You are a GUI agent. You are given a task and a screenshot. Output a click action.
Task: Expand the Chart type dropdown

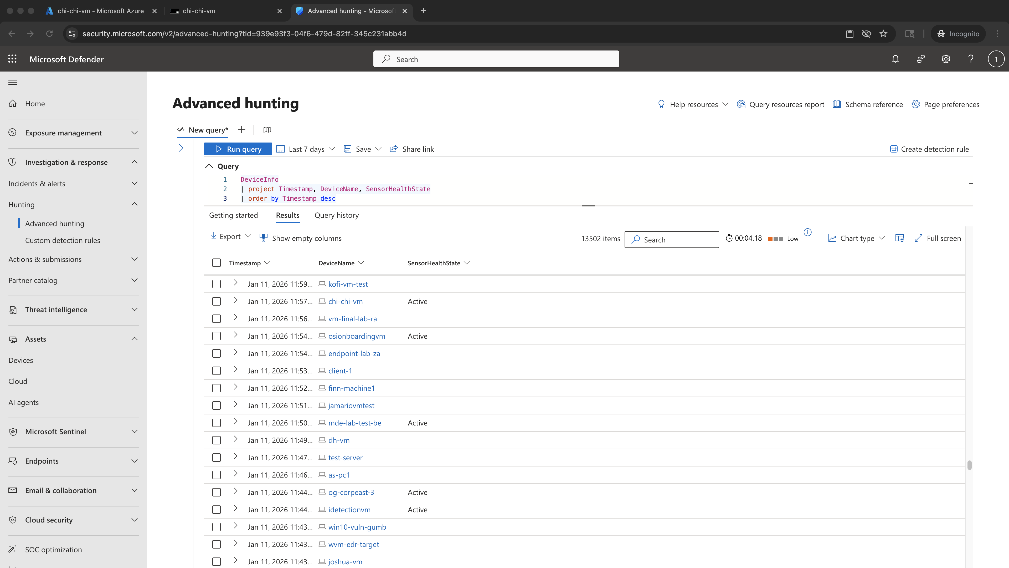pos(857,238)
